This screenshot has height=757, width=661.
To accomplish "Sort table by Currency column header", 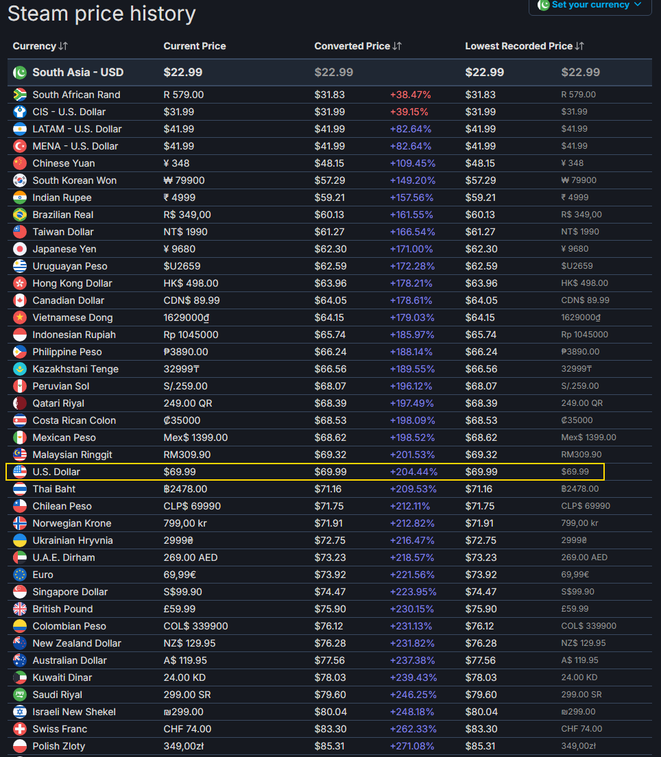I will click(x=40, y=46).
